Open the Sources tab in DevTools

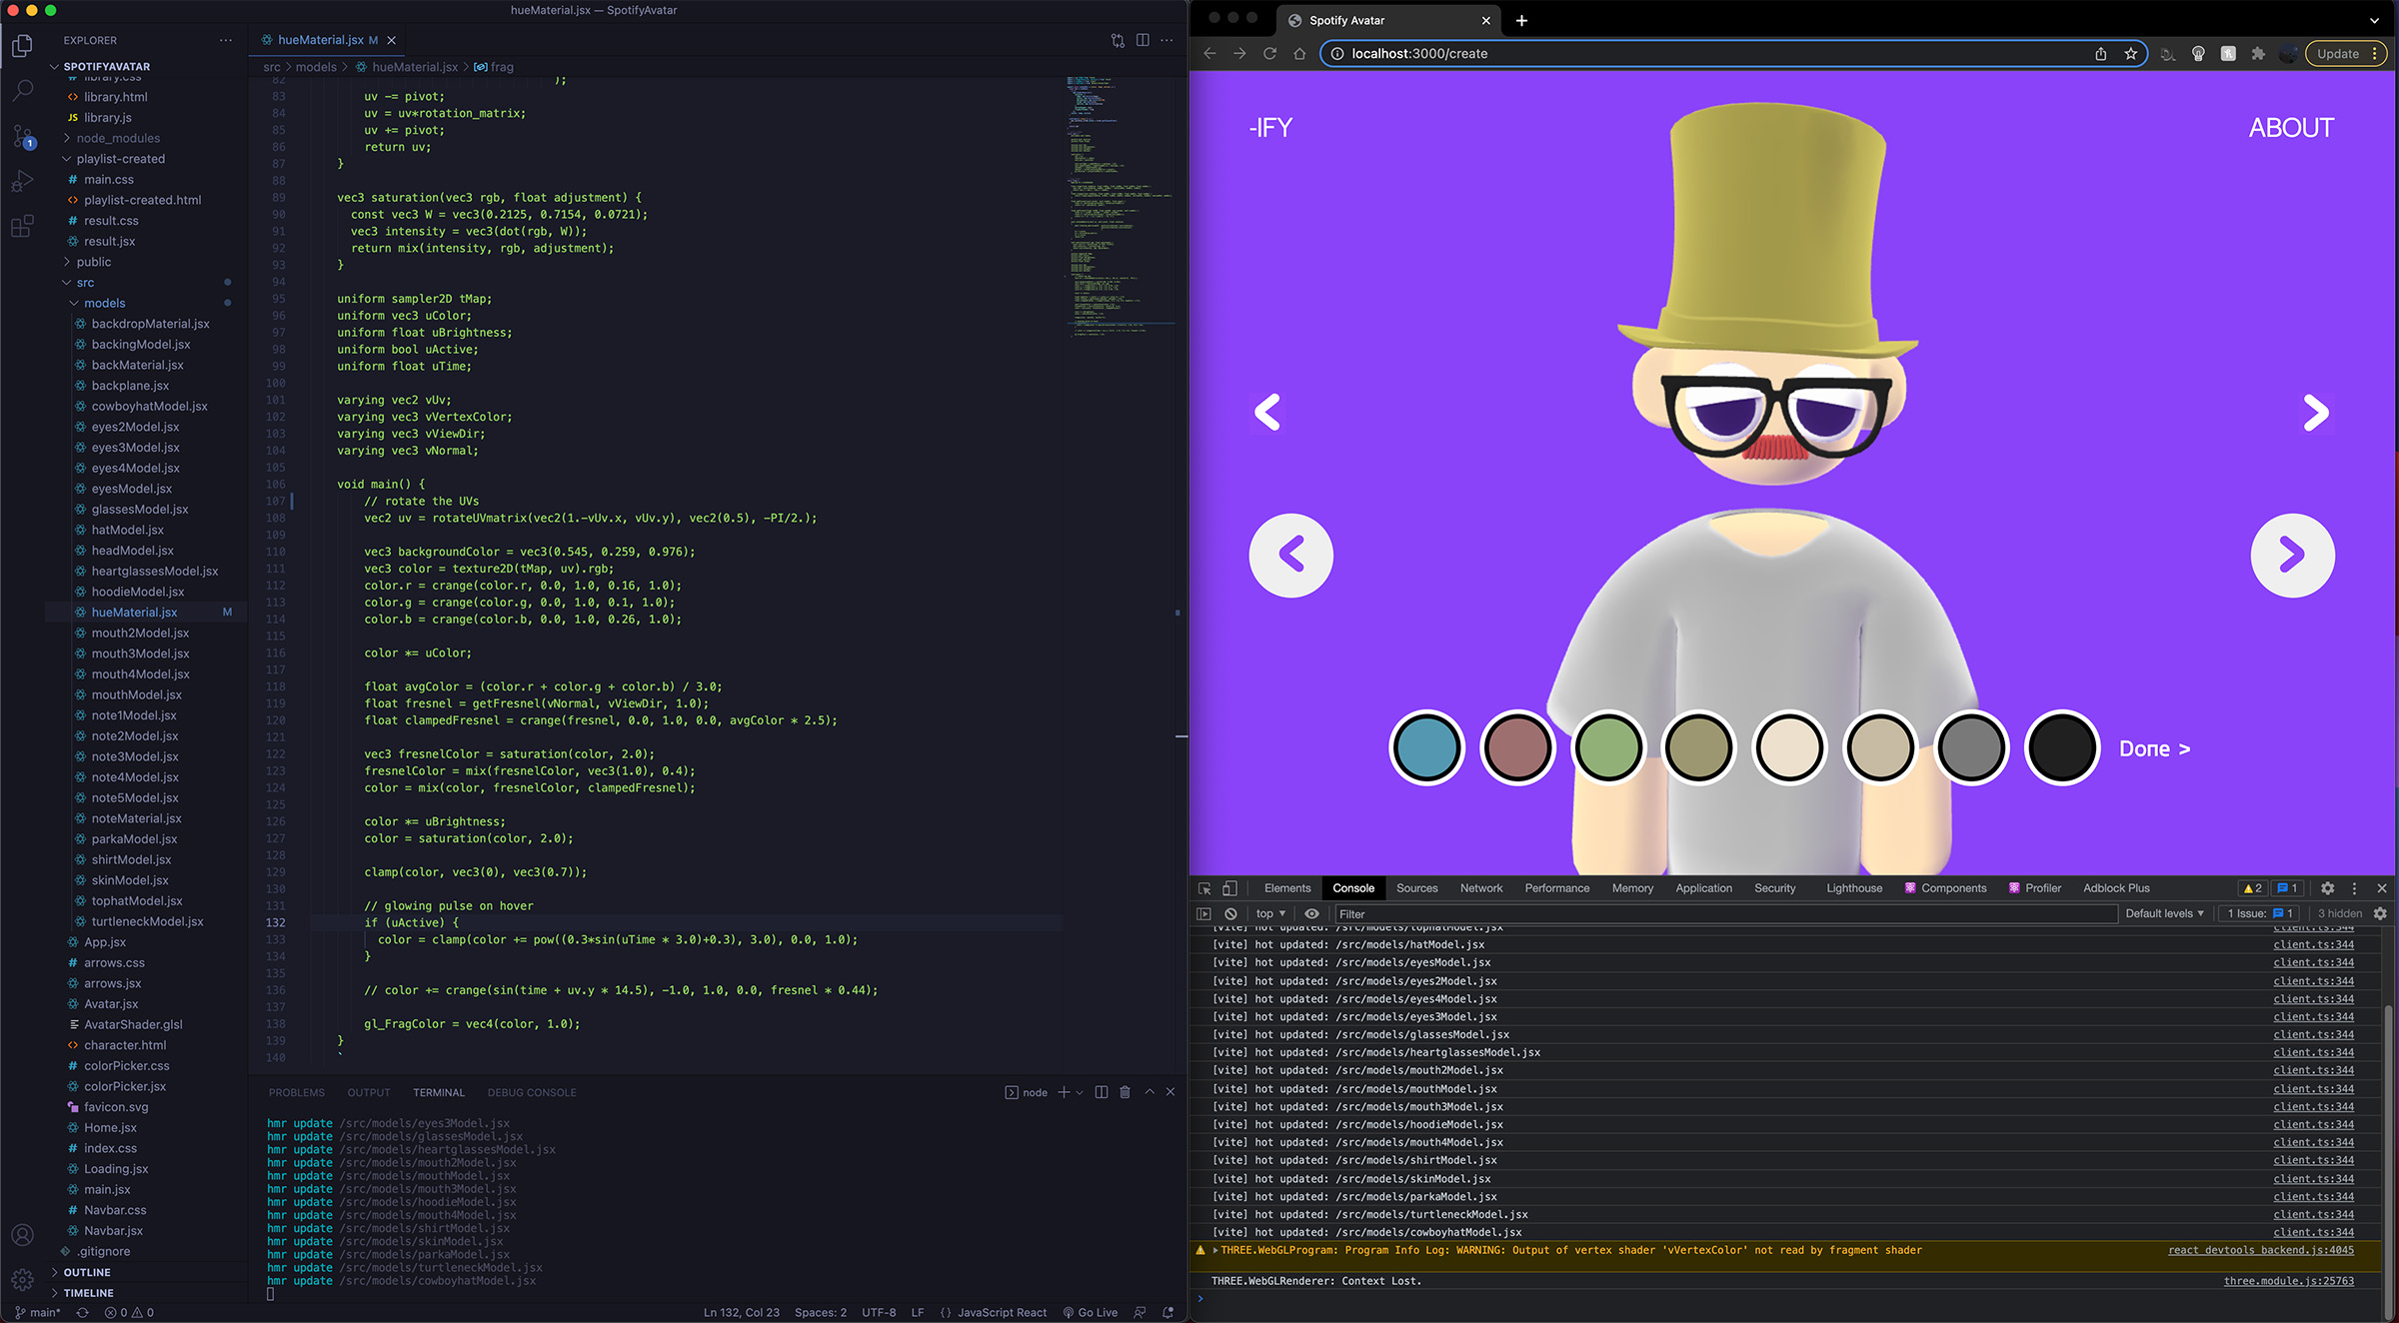[1417, 888]
